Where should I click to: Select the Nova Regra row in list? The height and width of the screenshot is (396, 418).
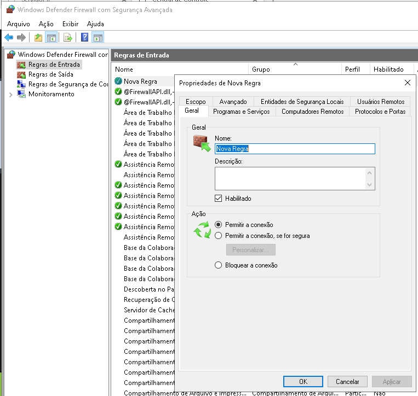tap(144, 81)
